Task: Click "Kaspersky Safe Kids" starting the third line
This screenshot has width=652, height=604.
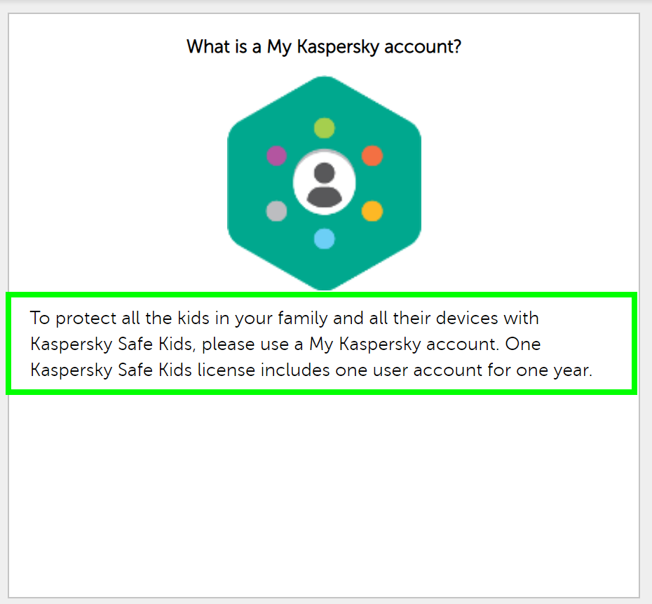Action: [111, 370]
